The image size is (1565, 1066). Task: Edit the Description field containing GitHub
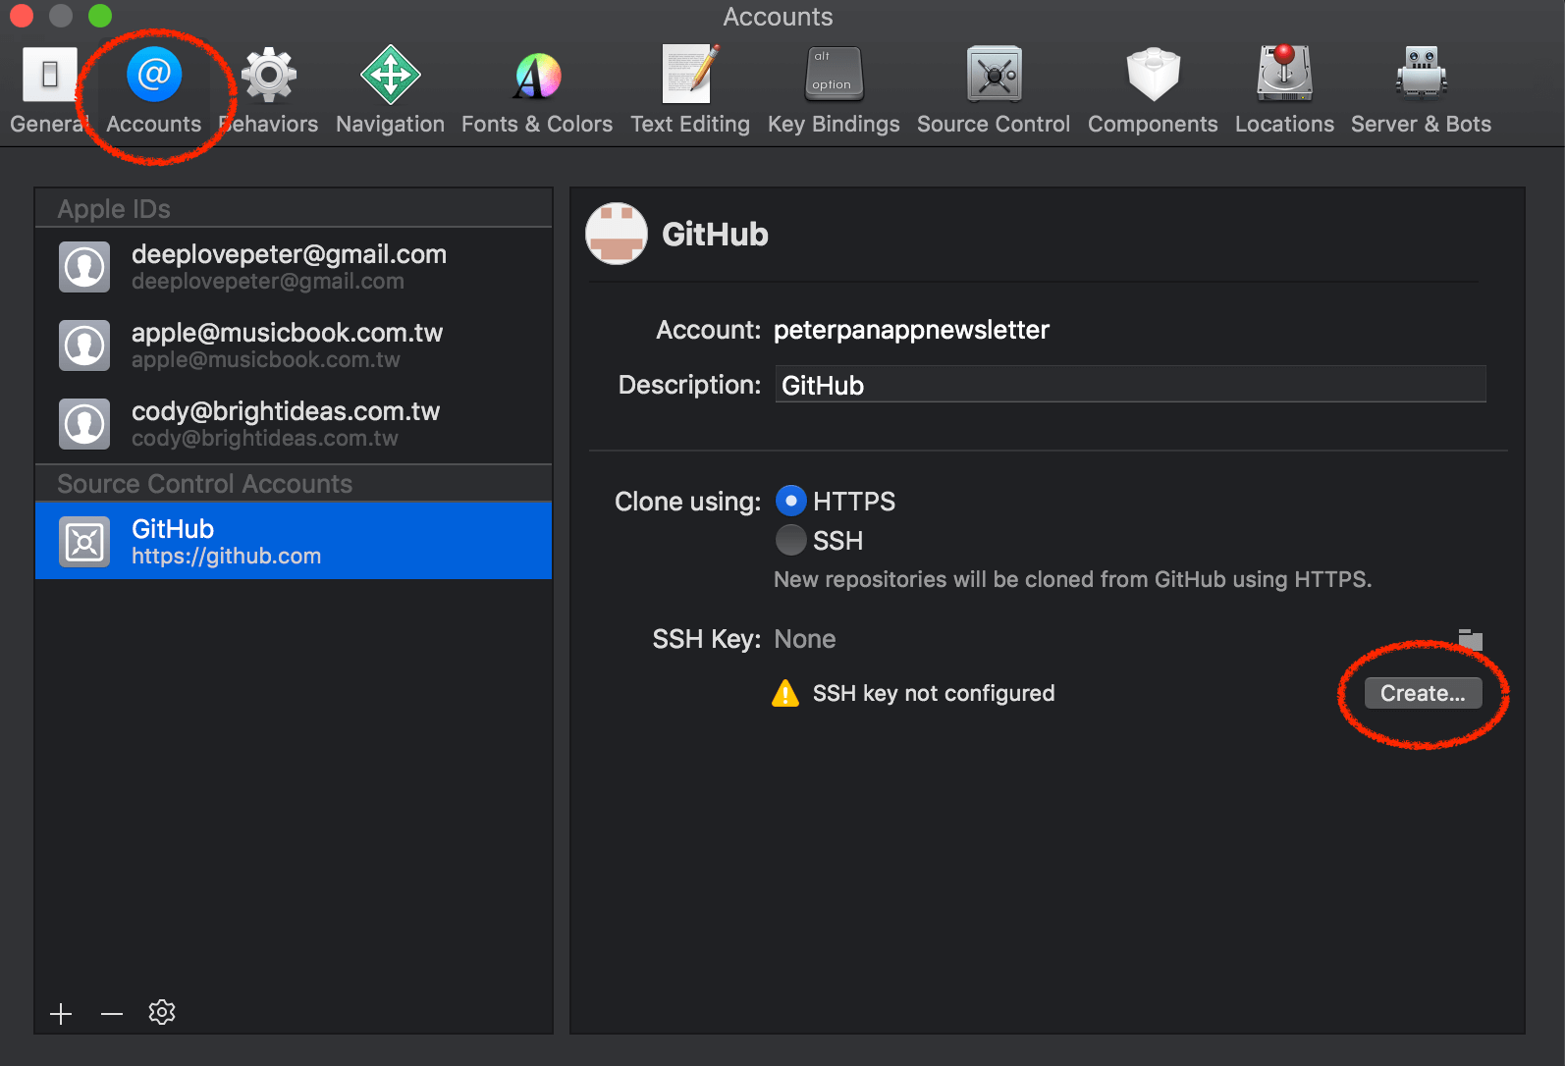1130,385
